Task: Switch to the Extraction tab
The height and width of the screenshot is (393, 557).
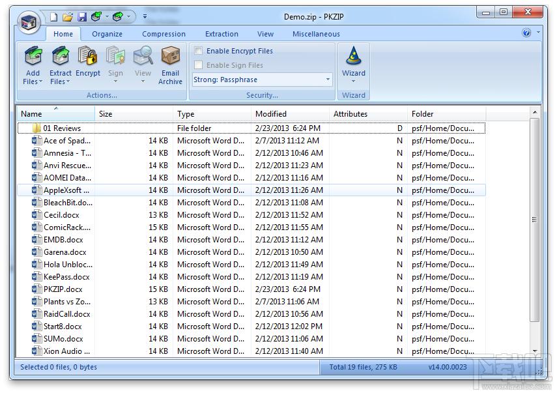Action: tap(221, 34)
